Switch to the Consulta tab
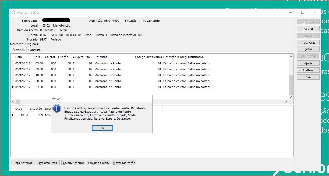Screen dimensions: 329x176 click(x=34, y=50)
